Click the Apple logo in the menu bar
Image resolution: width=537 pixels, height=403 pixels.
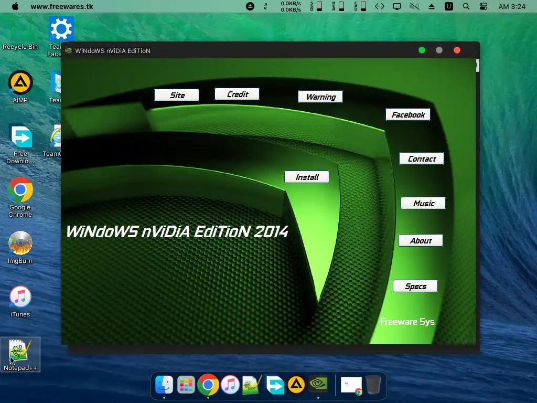click(x=15, y=6)
